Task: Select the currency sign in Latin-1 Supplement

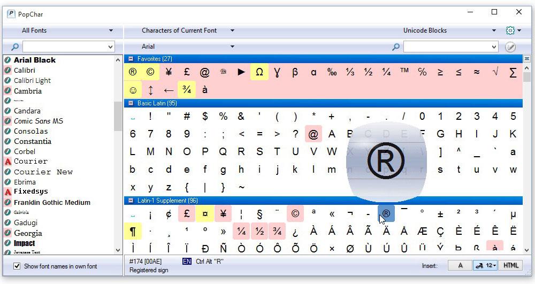Action: coord(205,214)
